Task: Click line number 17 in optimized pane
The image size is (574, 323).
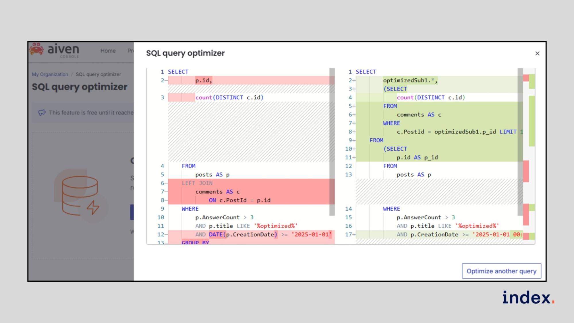Action: click(x=348, y=235)
